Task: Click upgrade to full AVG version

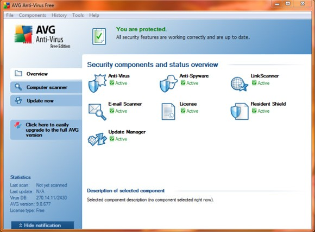Action: tap(46, 130)
